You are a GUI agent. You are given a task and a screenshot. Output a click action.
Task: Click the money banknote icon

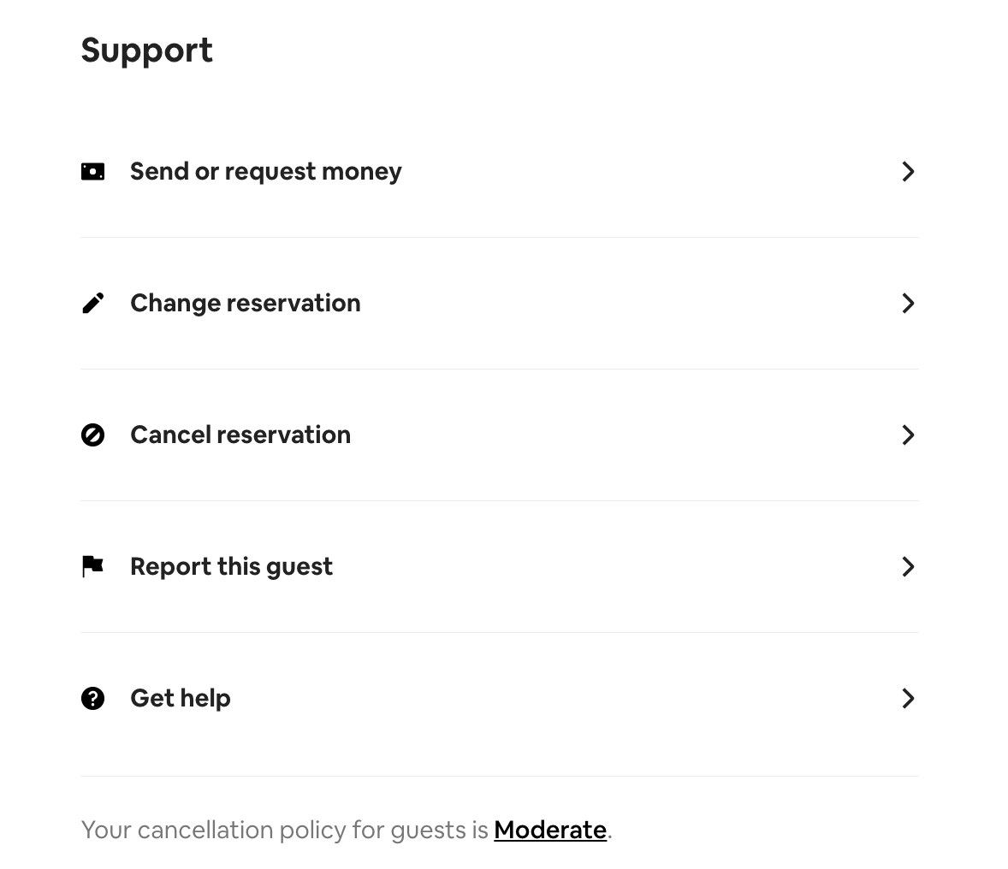pos(92,172)
